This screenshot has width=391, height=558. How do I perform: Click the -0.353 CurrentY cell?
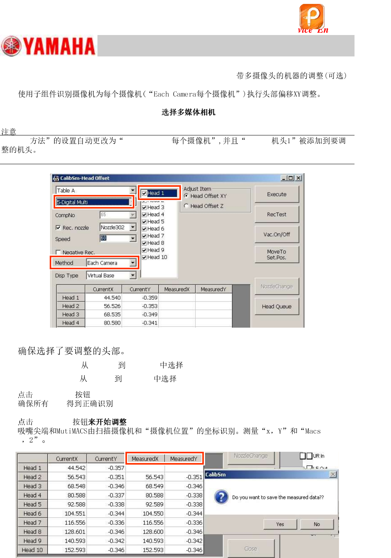click(x=140, y=306)
